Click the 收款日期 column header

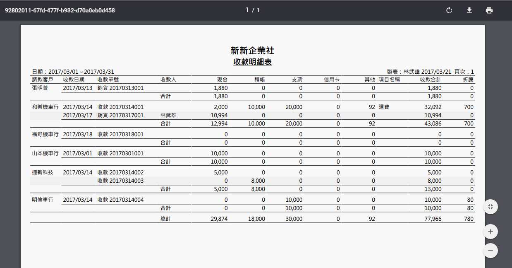[x=74, y=80]
